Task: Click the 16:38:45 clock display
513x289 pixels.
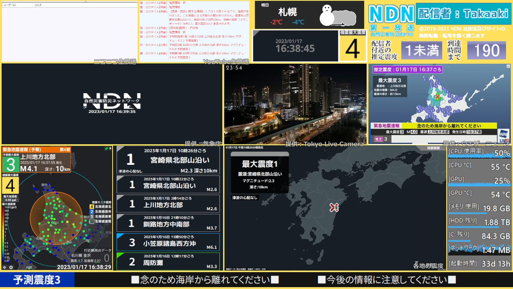Action: pos(295,49)
